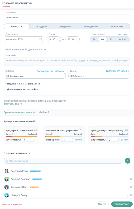Image resolution: width=134 pixels, height=209 pixels.
Task: Open the Приглашенные участники tab
Action: click(19, 112)
